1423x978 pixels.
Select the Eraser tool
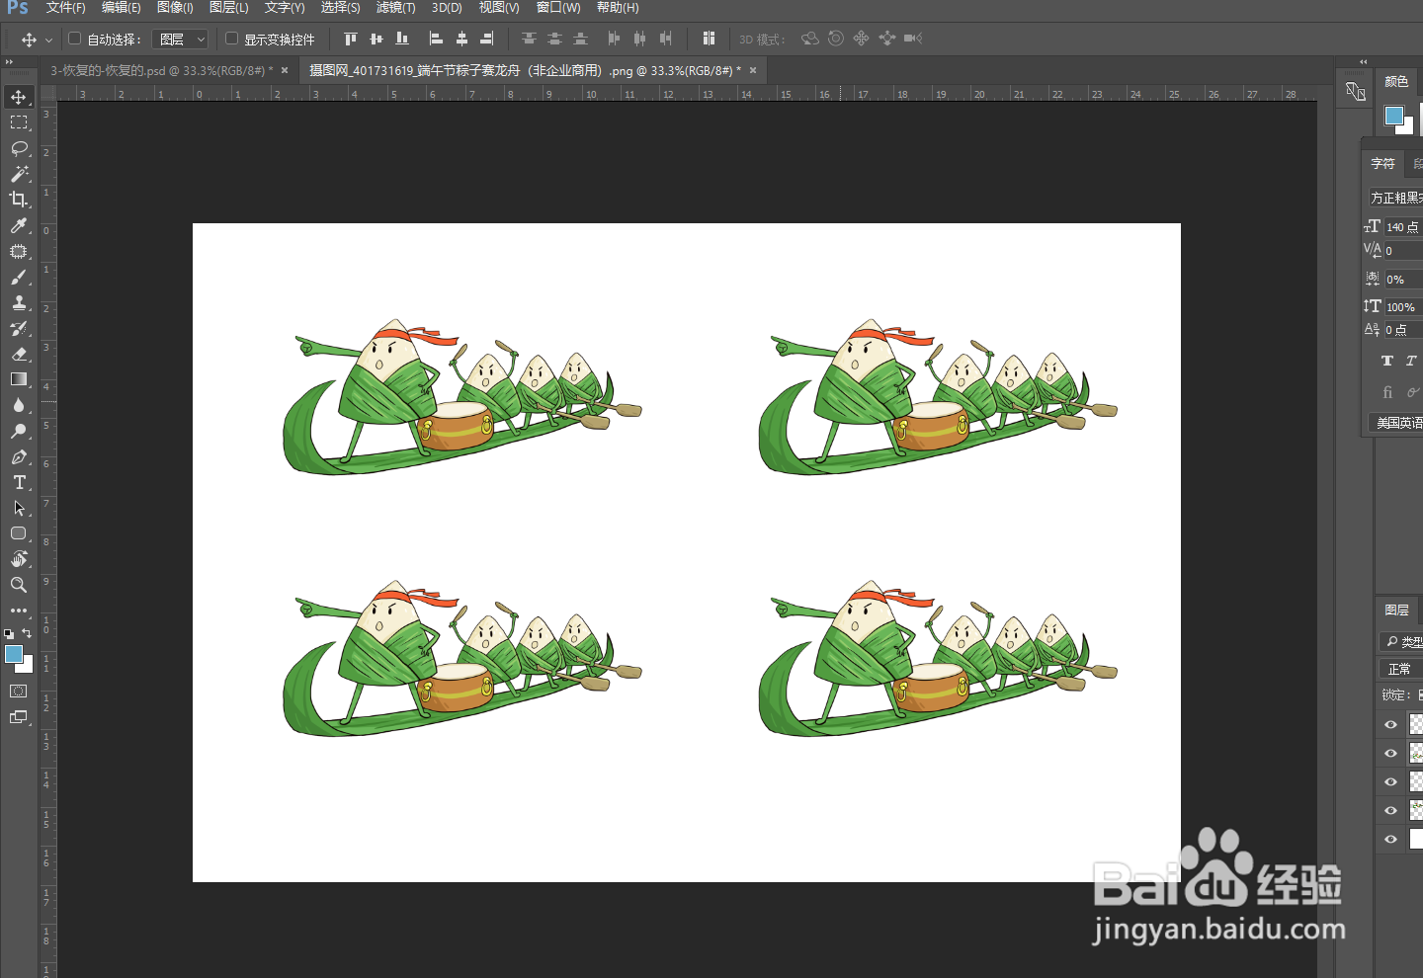click(18, 354)
